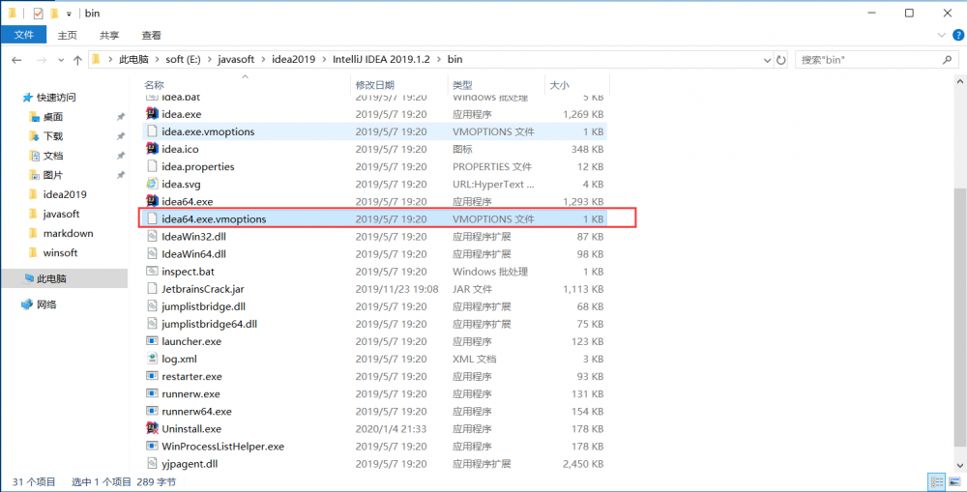Select the idea64.exe application icon
This screenshot has width=967, height=492.
(152, 201)
